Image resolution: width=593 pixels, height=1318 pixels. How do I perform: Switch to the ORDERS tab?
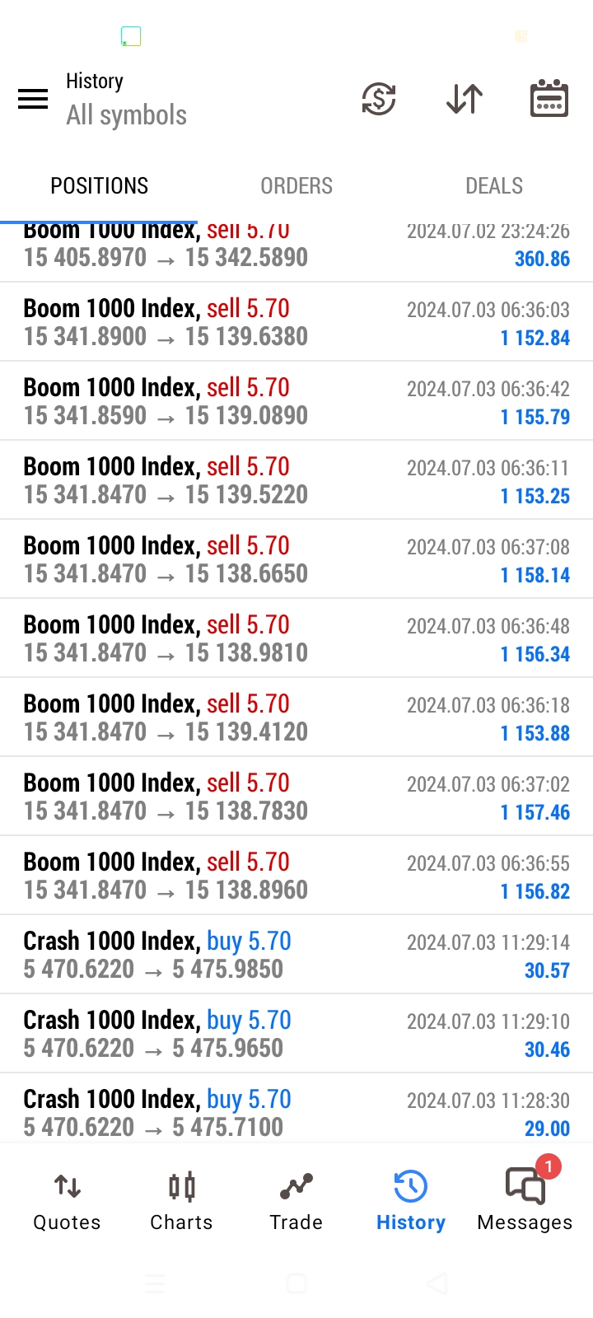coord(296,186)
